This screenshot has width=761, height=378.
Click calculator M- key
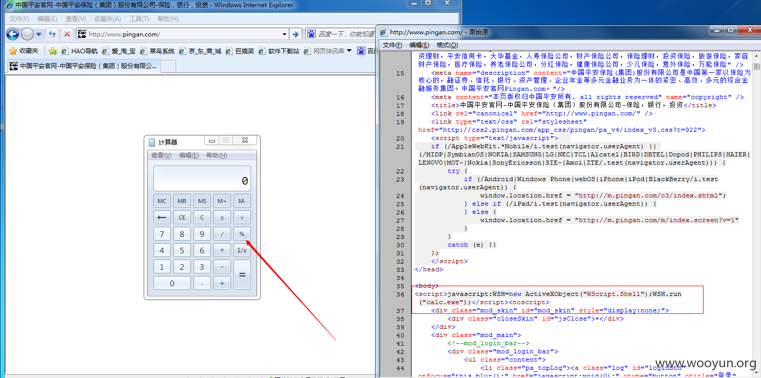pyautogui.click(x=242, y=201)
